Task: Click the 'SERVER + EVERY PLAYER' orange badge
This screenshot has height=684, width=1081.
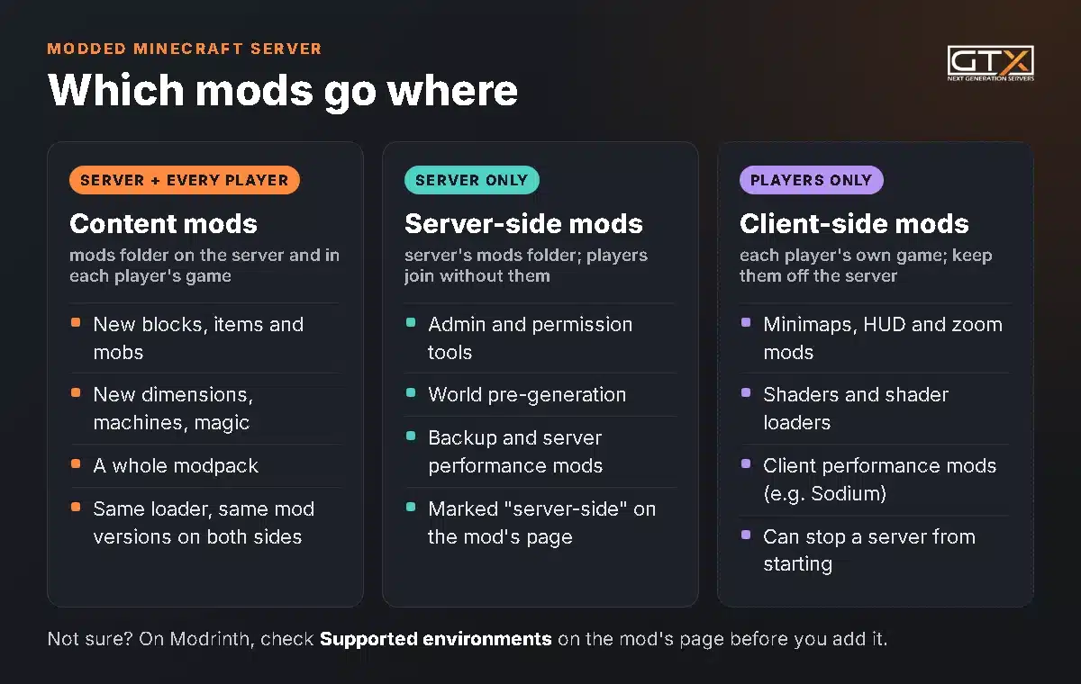Action: coord(185,180)
